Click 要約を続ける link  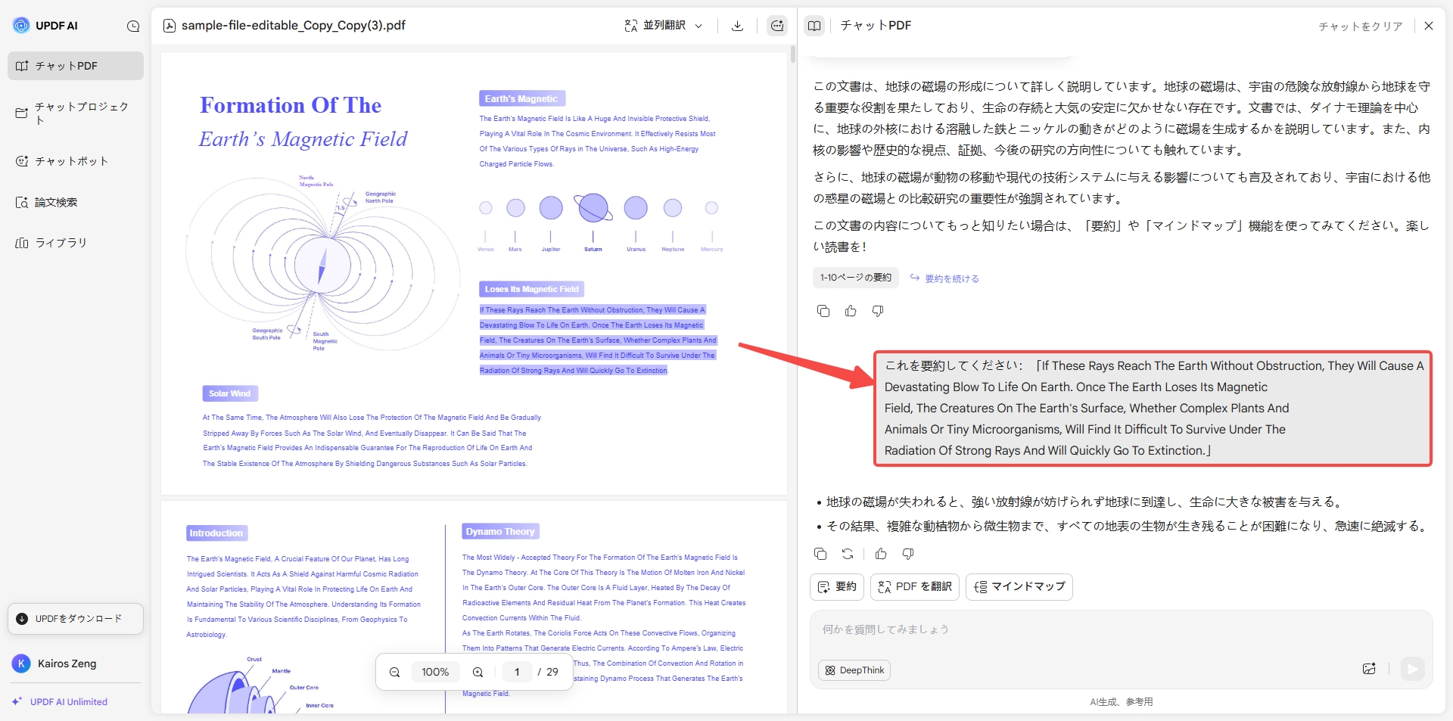(944, 278)
